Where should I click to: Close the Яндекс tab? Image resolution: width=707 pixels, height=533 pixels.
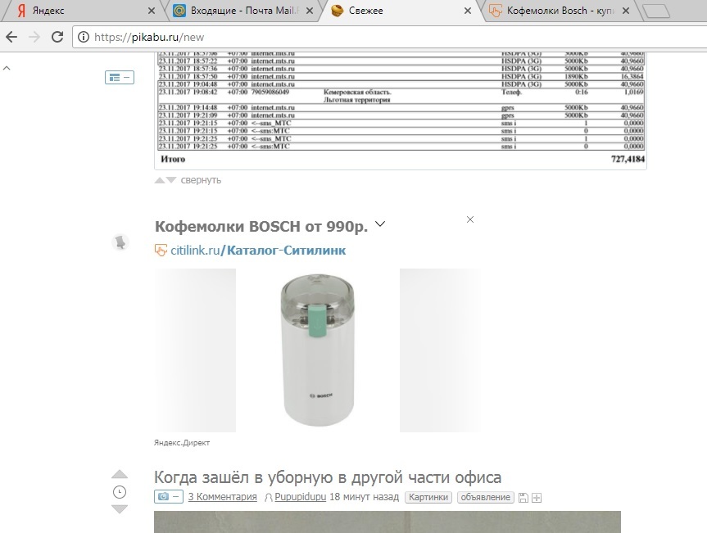coord(152,11)
